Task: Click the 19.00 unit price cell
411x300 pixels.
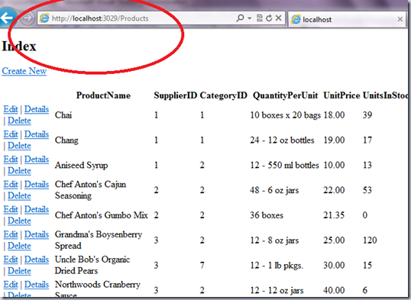Action: [334, 140]
